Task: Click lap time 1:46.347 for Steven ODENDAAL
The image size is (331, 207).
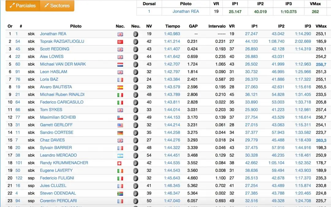Action: pos(172,193)
